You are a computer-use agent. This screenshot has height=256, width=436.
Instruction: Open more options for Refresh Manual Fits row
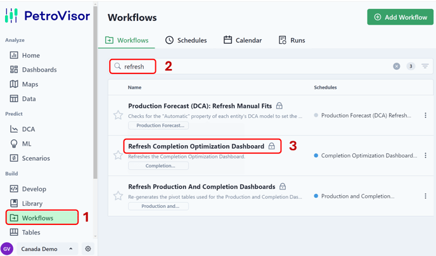tap(425, 115)
